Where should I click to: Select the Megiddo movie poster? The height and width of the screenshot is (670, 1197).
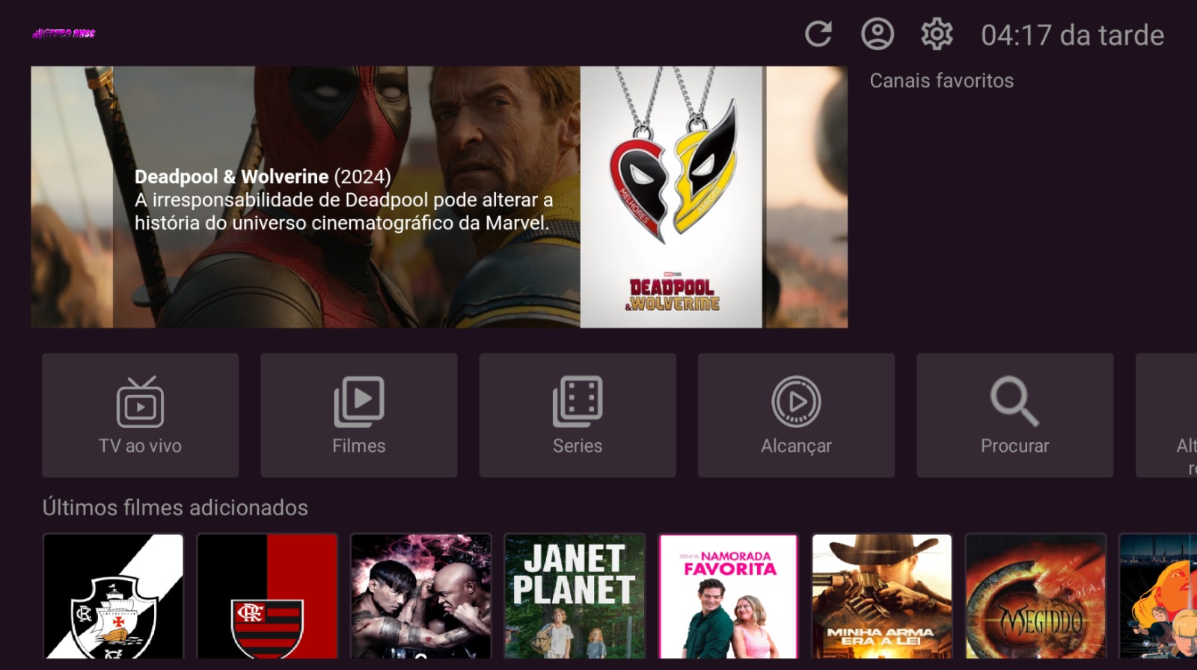pos(1035,596)
